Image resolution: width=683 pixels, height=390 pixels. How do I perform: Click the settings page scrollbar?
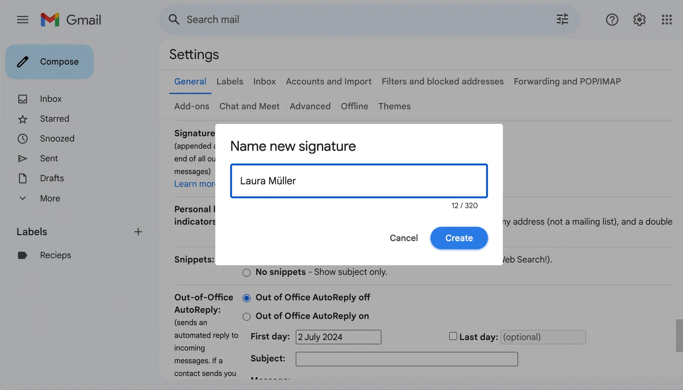point(679,336)
